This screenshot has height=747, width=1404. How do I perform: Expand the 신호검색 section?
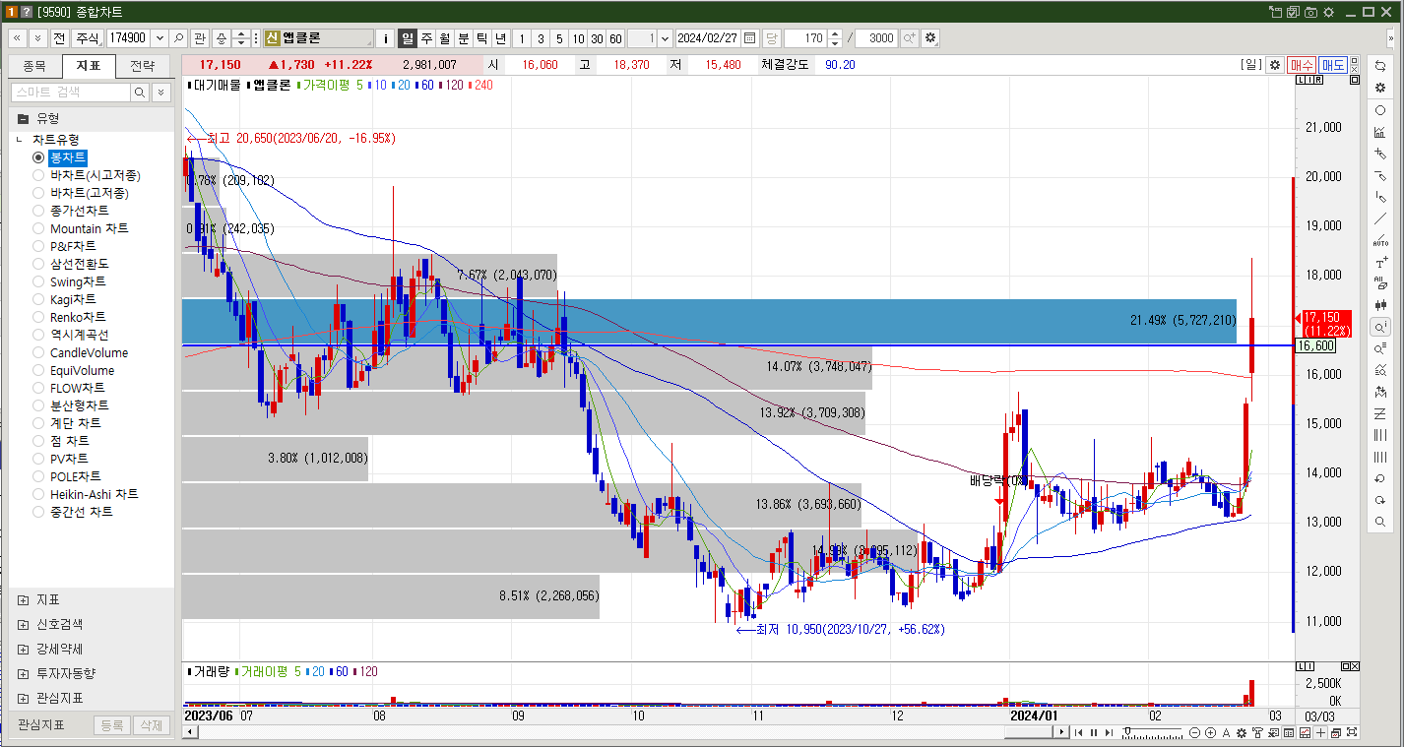click(23, 625)
